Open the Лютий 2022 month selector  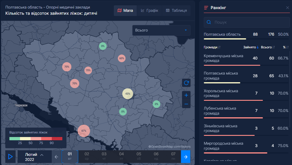35,157
